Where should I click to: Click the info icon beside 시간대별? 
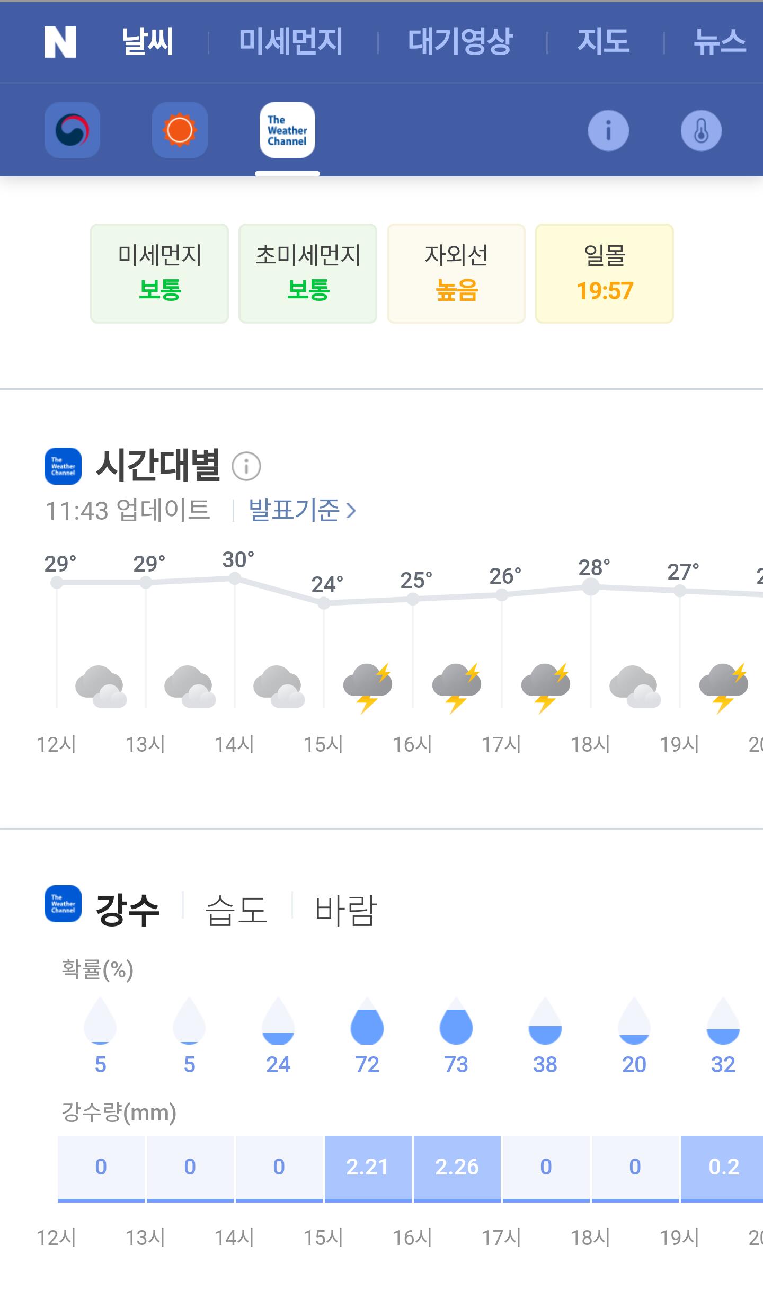(246, 467)
